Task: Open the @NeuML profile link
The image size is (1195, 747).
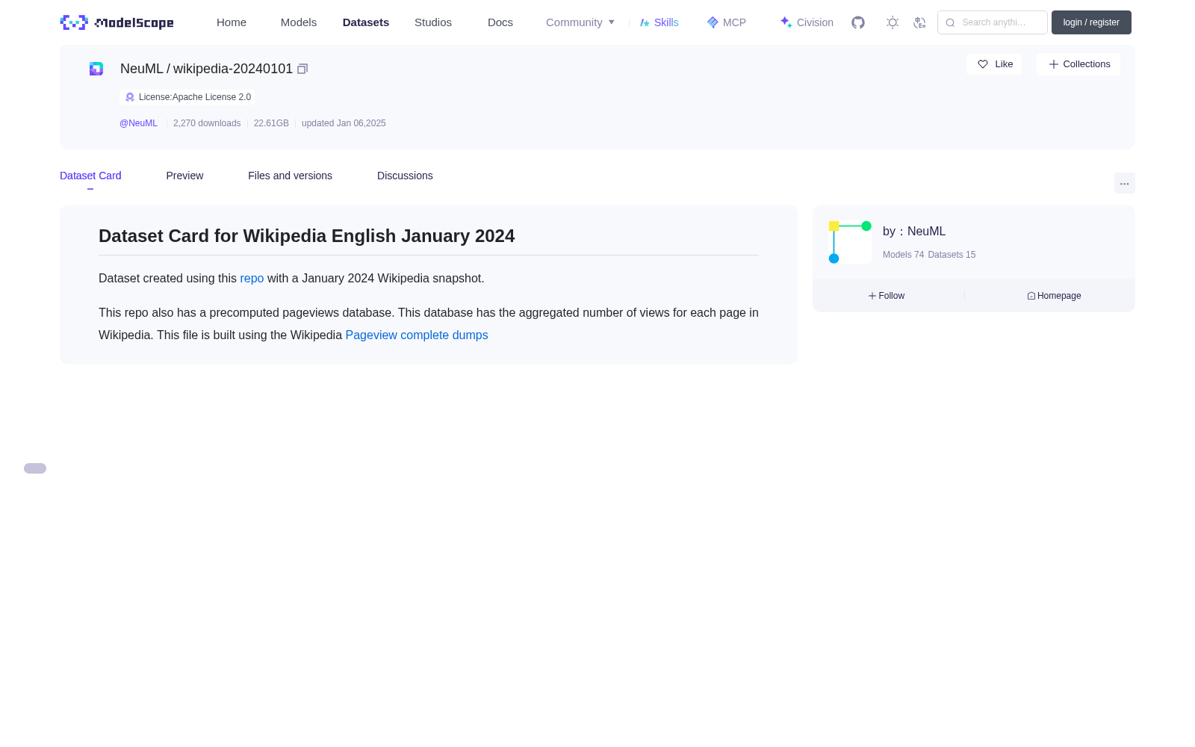Action: tap(138, 123)
